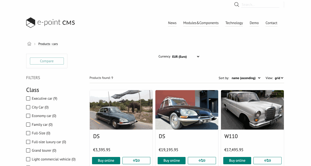Open the Currency EUR dropdown

coord(186,57)
